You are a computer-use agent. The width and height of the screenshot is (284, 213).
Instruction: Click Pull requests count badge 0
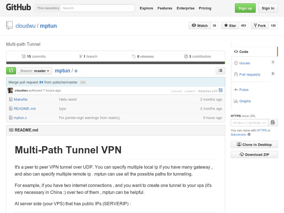tap(273, 73)
